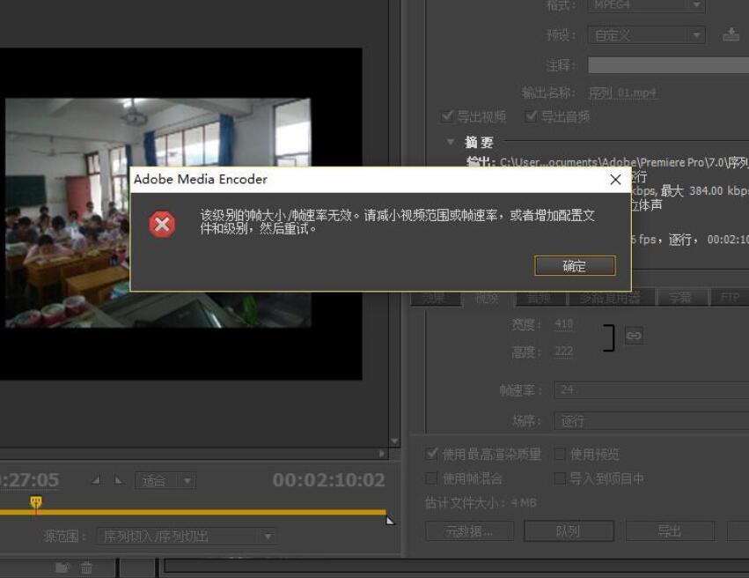Image resolution: width=749 pixels, height=578 pixels.
Task: Collapse the 摘要 summary section
Action: 450,142
